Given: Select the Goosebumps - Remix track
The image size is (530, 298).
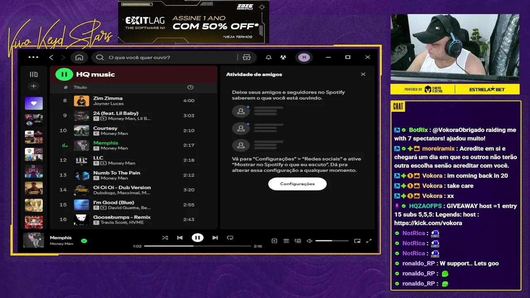Looking at the screenshot, I should [133, 219].
